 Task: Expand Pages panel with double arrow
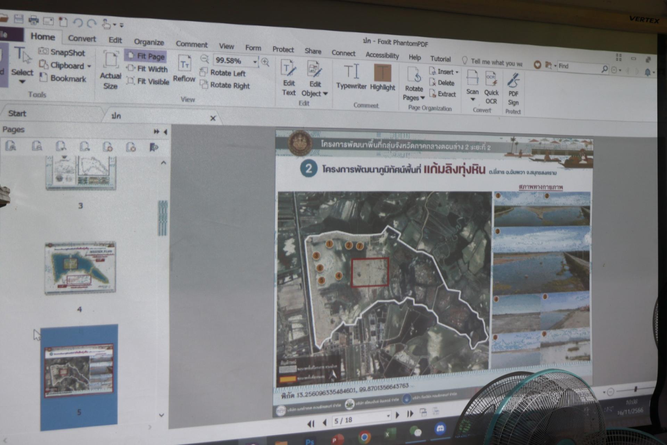click(157, 131)
